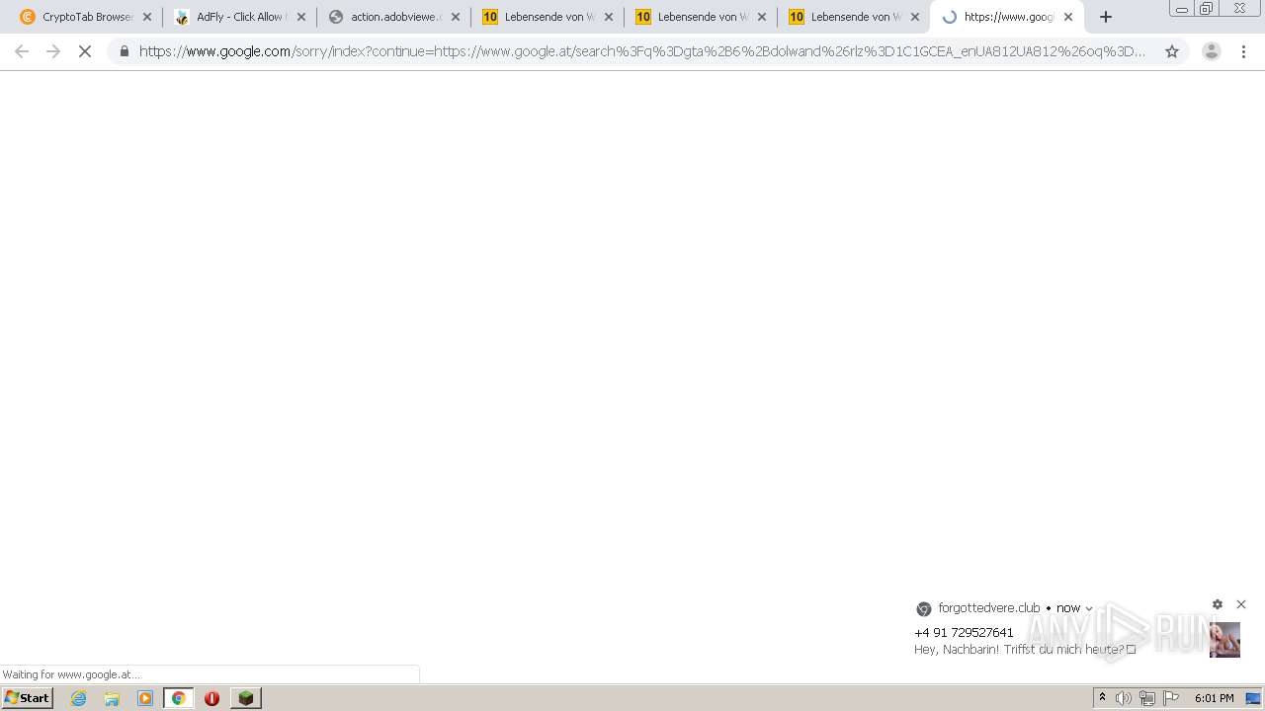Bookmark this page with star icon
Image resolution: width=1265 pixels, height=711 pixels.
pos(1172,51)
